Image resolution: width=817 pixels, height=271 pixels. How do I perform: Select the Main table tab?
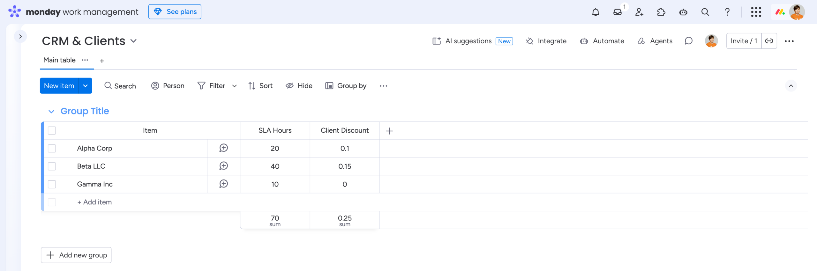point(59,60)
